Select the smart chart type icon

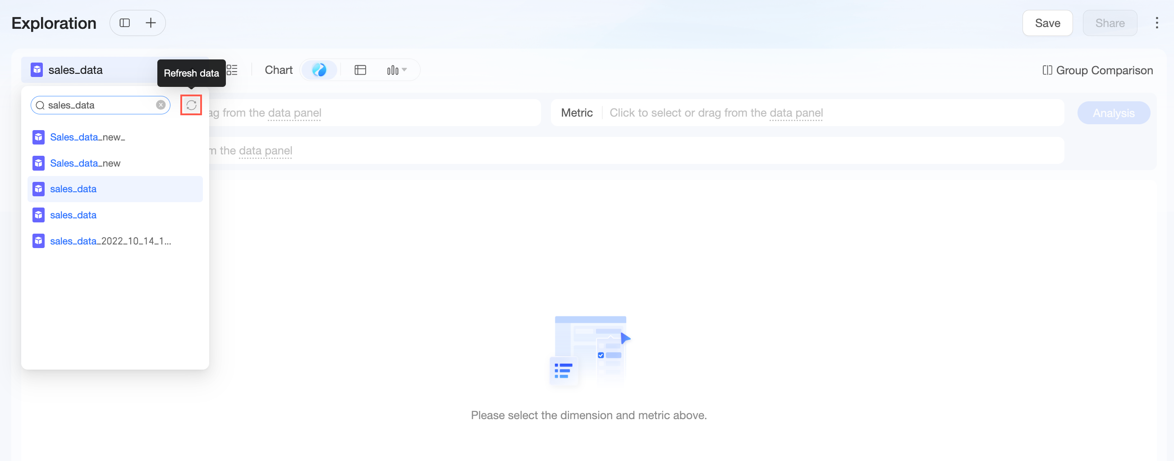point(319,70)
